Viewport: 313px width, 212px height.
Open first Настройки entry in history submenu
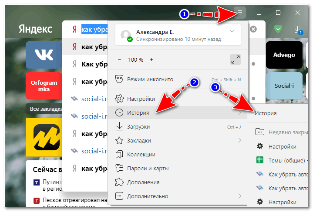[278, 147]
